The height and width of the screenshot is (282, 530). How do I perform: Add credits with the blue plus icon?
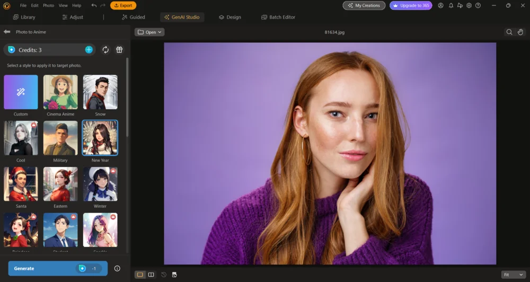point(89,50)
